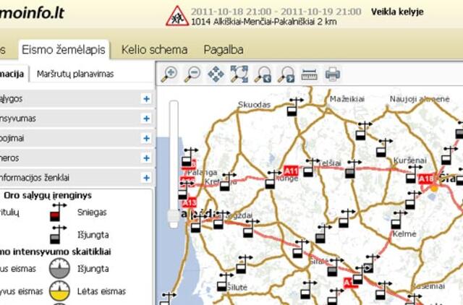Viewport: 463px width, 305px height.
Task: Click weather station icon above Palanga
Action: coord(188,157)
